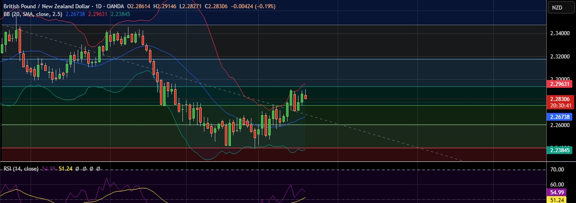Screen dimensions: 576x203
Task: Click the blue 2.26738 basis axis label
Action: (560, 117)
